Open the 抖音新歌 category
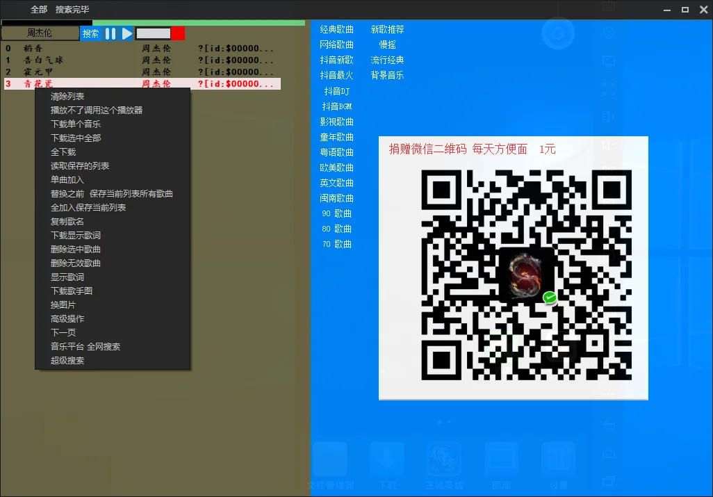The image size is (713, 497). pos(336,60)
